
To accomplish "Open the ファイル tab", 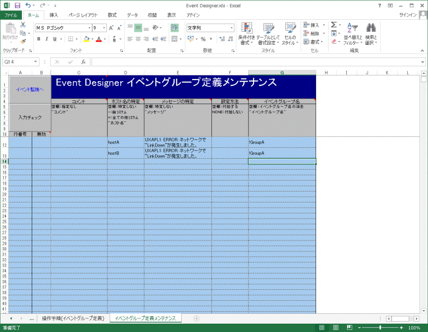I will (x=11, y=15).
